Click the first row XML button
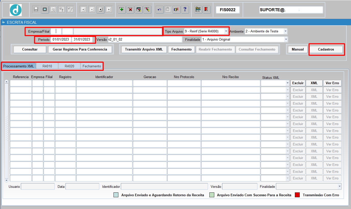This screenshot has height=209, width=351. [x=314, y=83]
